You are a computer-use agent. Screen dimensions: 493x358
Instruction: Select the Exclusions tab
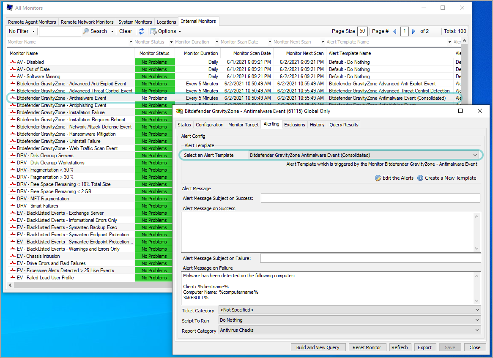pyautogui.click(x=295, y=125)
